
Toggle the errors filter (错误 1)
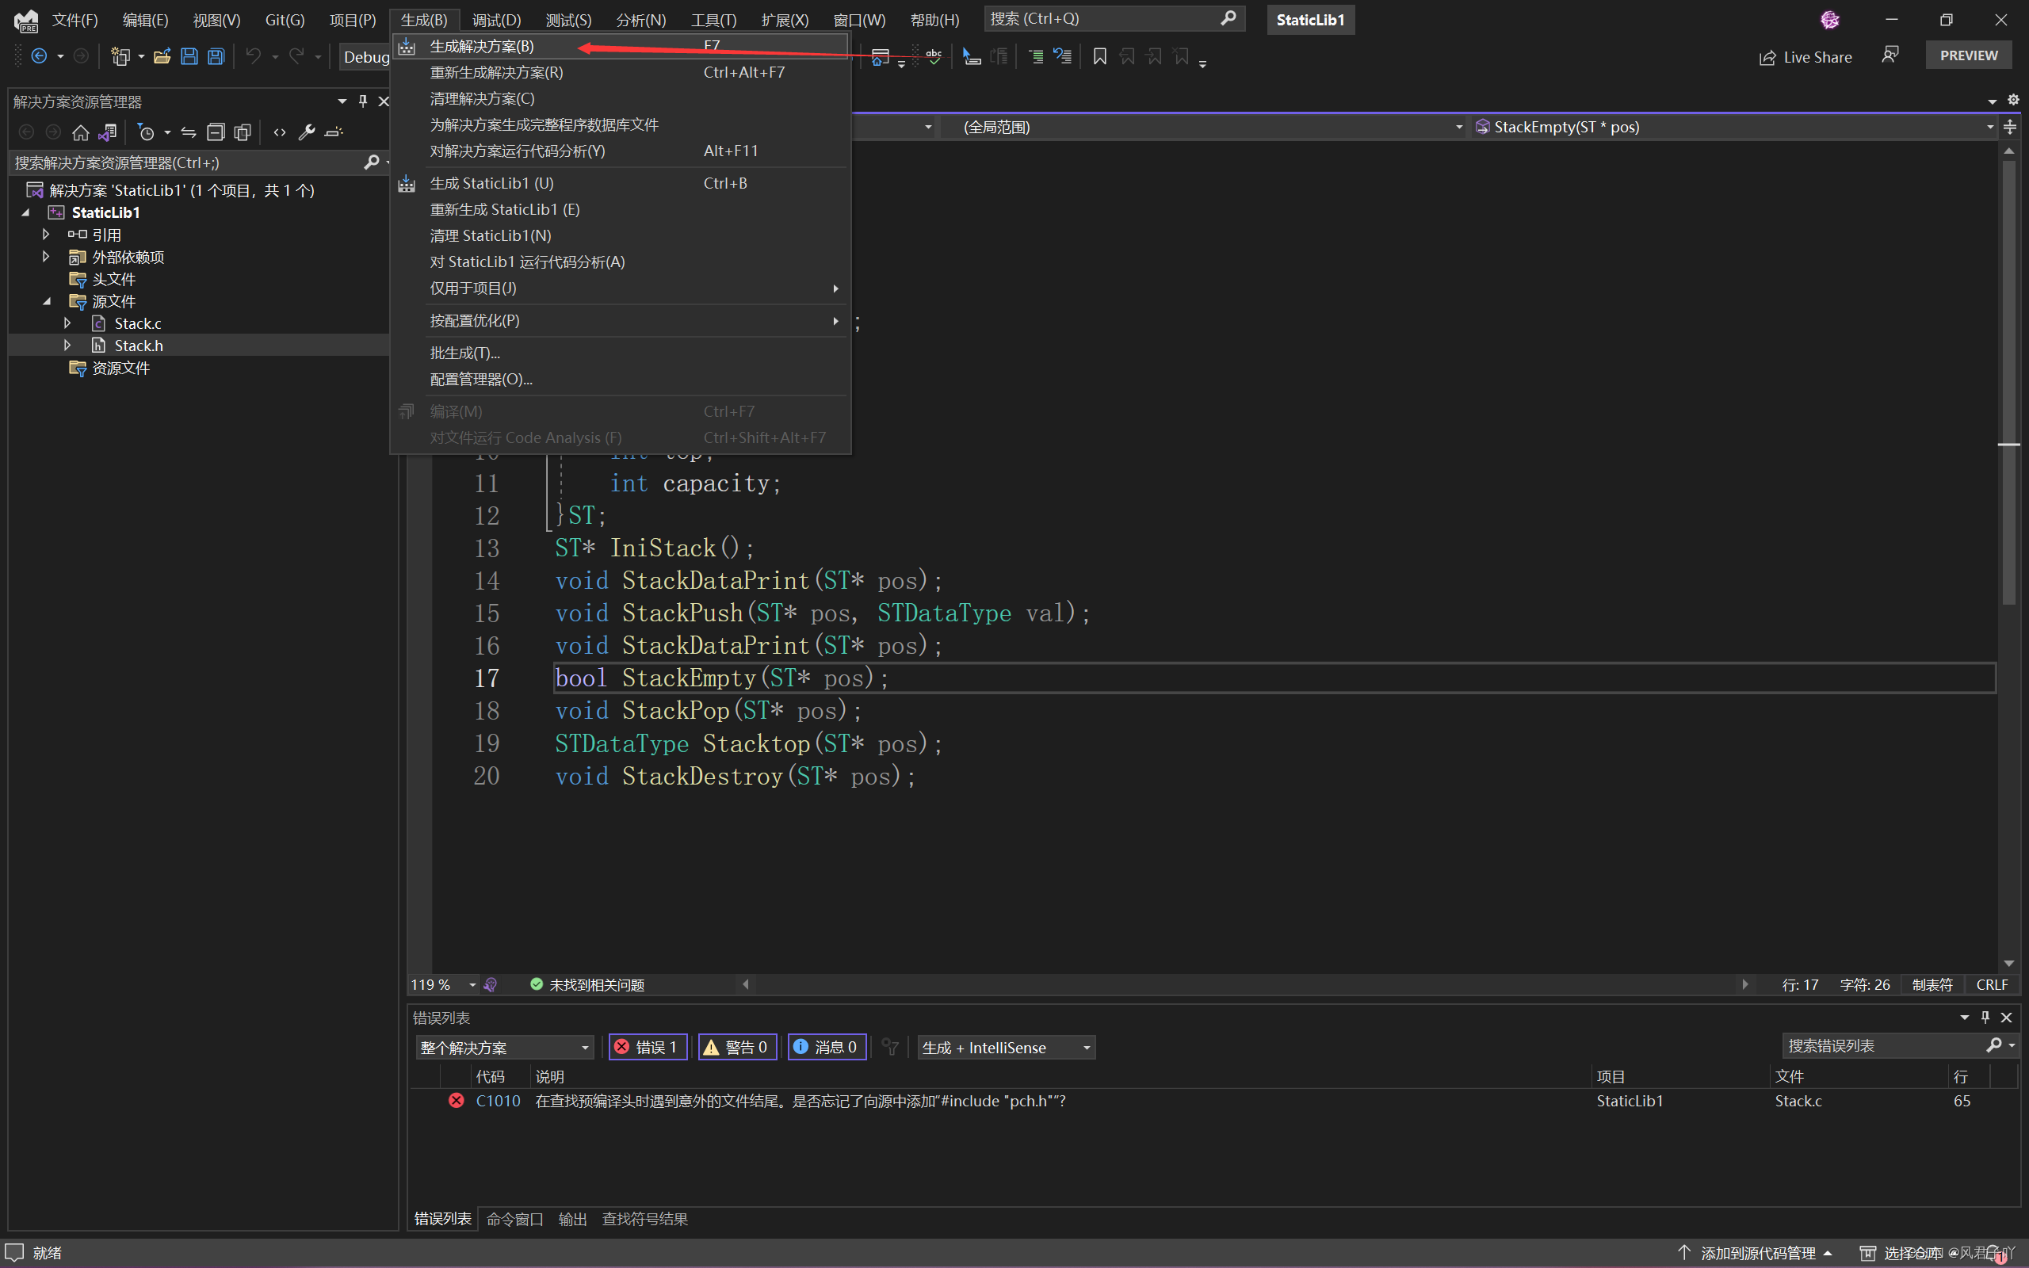[648, 1047]
